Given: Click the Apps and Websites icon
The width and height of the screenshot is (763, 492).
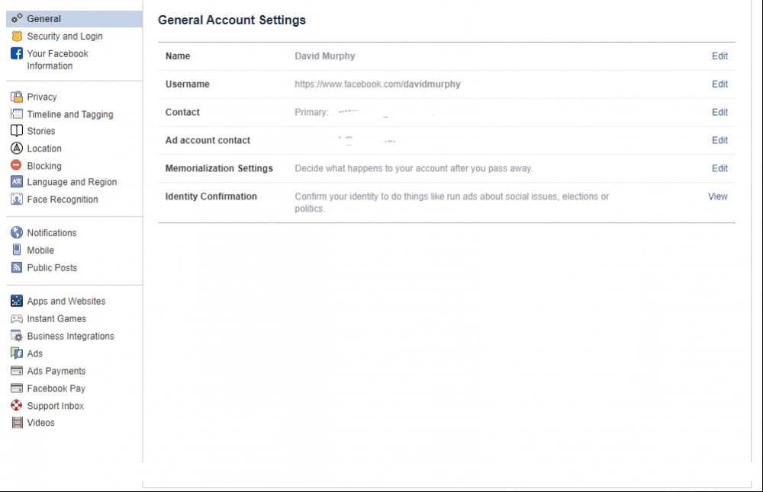Looking at the screenshot, I should coord(17,301).
